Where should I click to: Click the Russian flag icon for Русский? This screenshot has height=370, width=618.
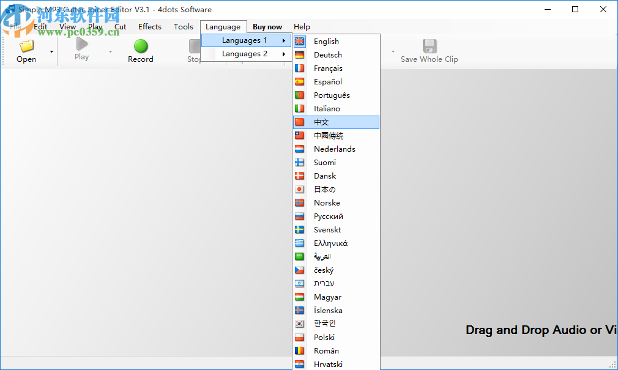(300, 216)
